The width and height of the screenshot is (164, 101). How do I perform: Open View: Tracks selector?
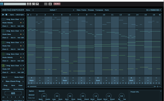(81, 10)
